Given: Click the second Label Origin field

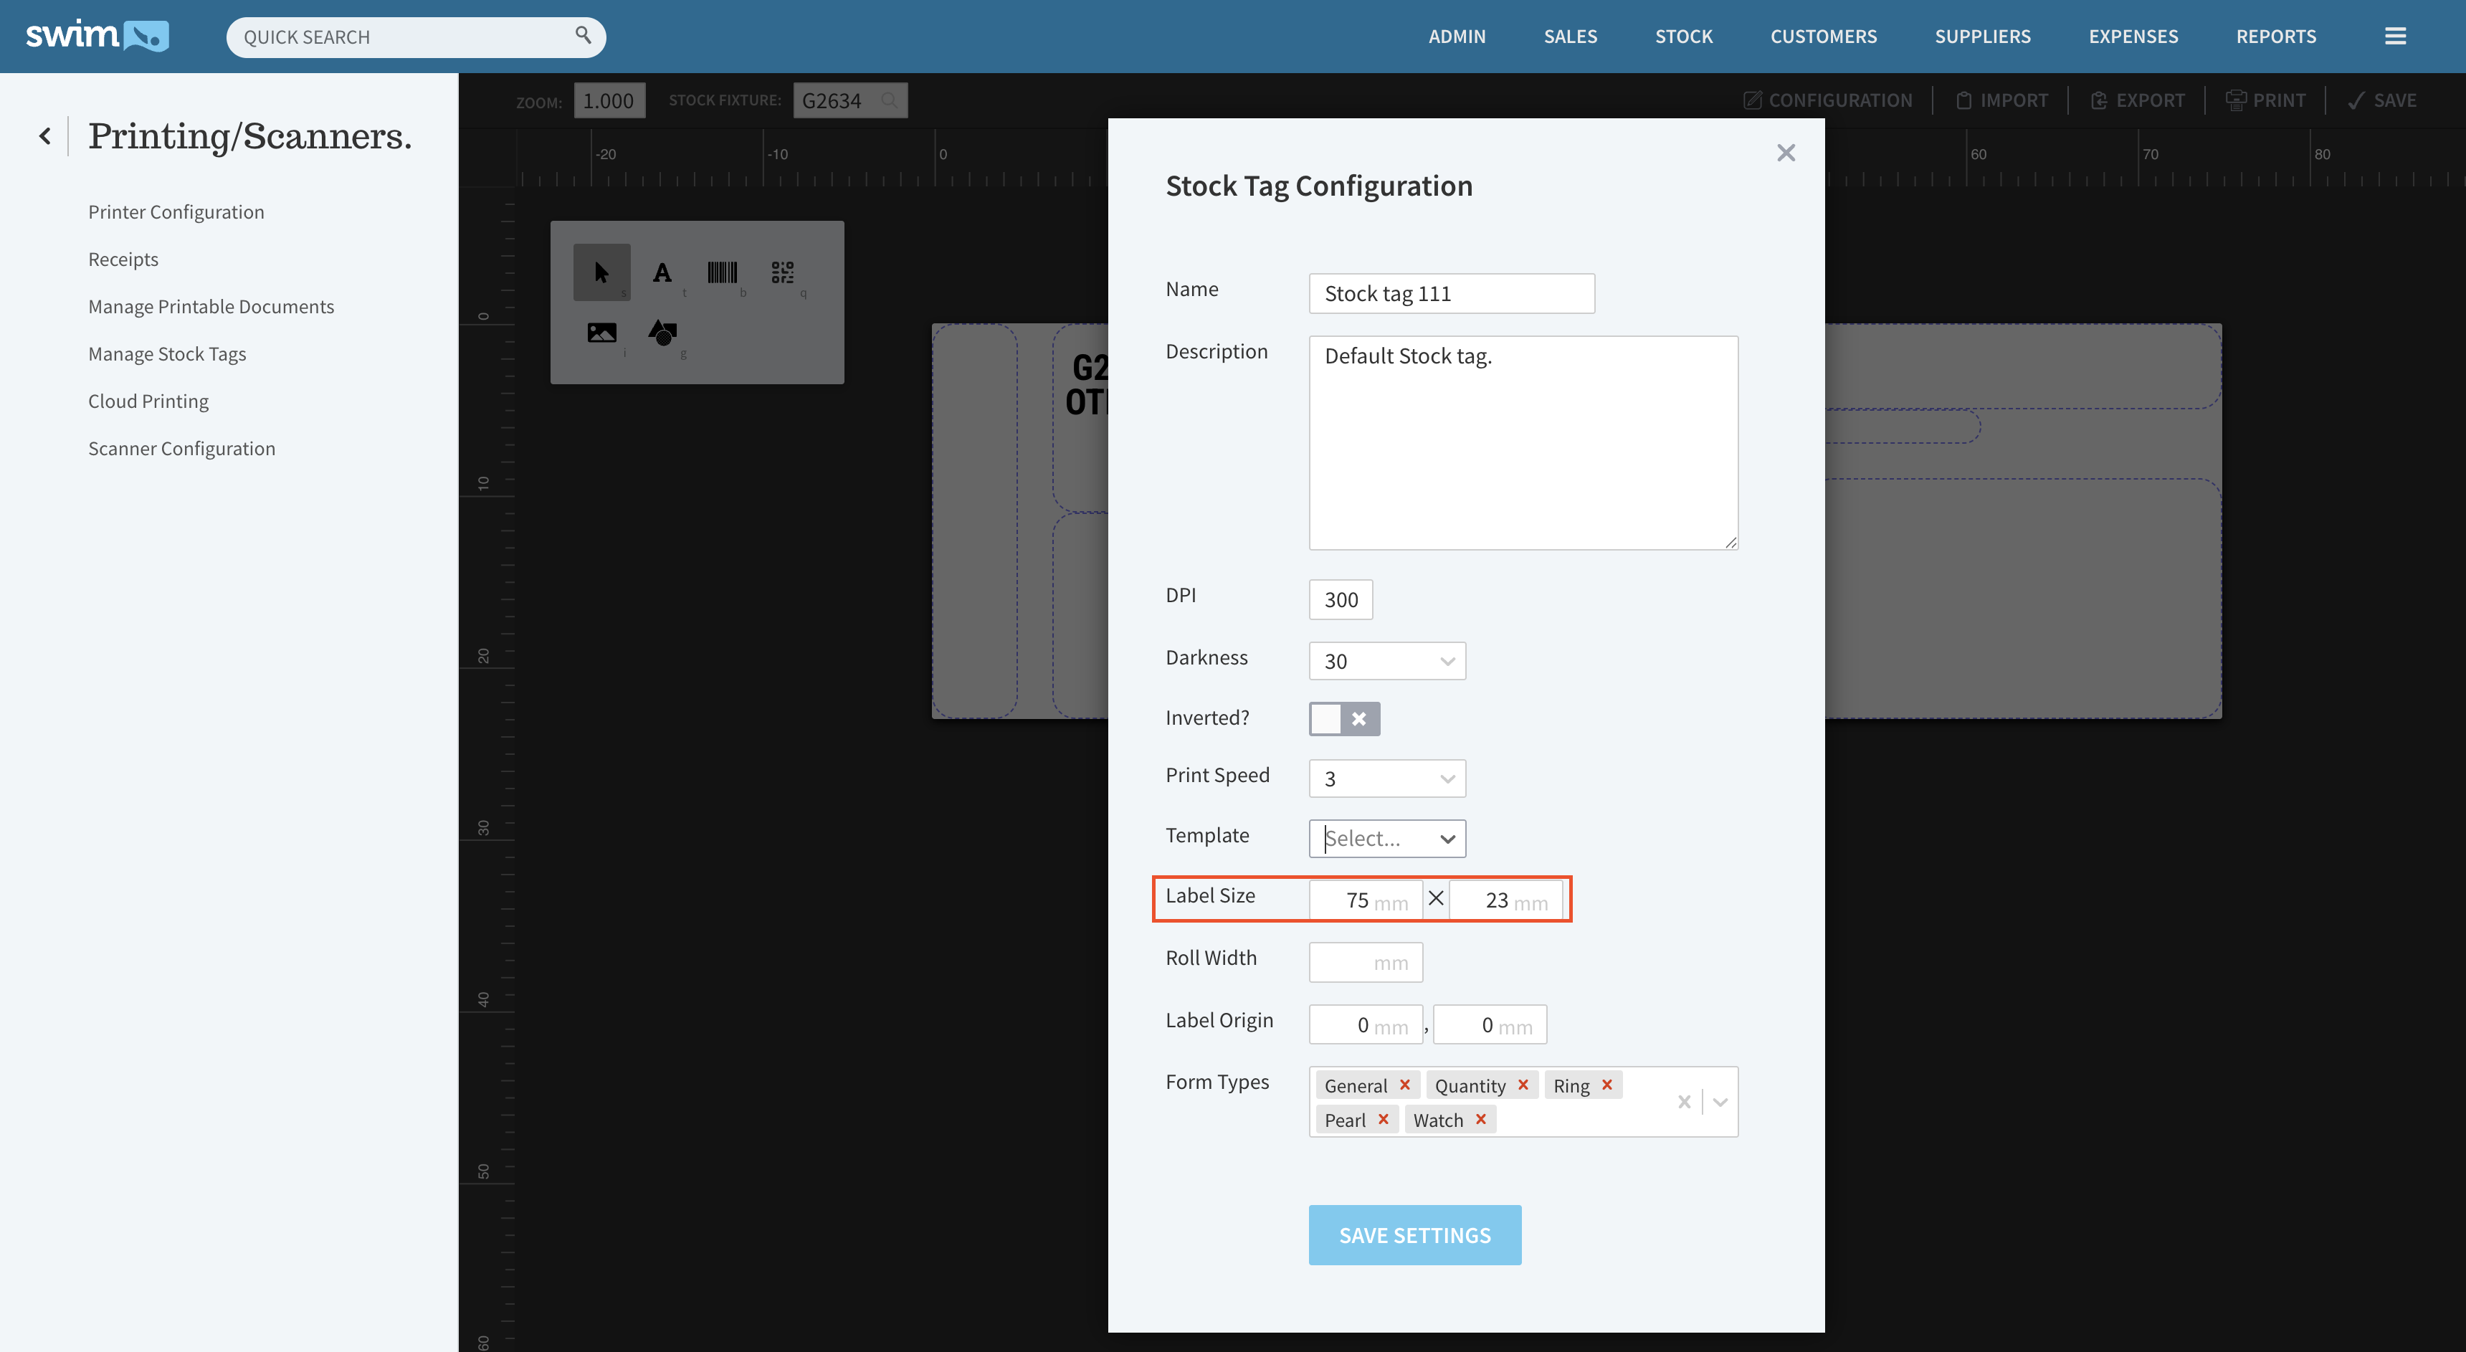Looking at the screenshot, I should pyautogui.click(x=1490, y=1024).
